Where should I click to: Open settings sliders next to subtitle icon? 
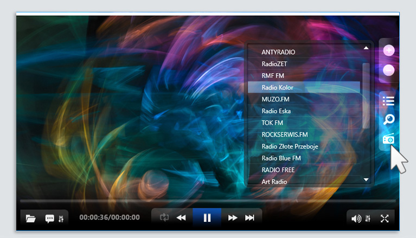[x=61, y=218]
